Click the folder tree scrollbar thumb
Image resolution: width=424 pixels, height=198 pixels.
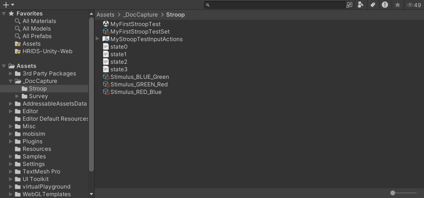[x=92, y=95]
